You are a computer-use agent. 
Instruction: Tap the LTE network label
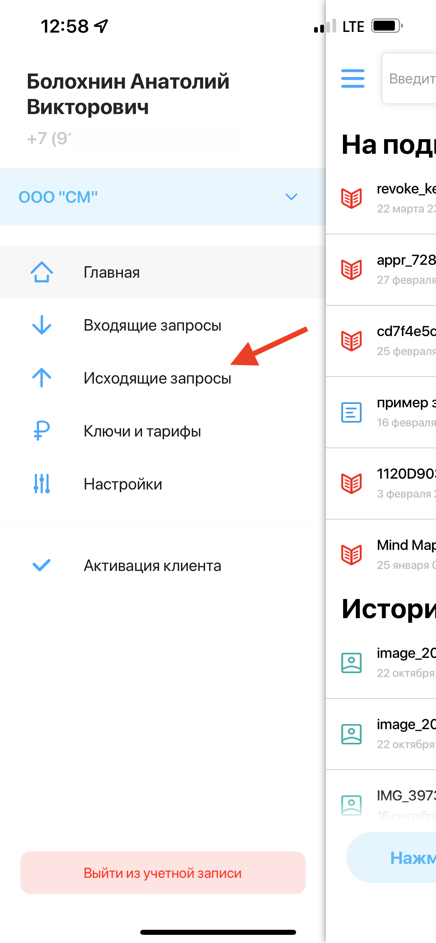(353, 26)
